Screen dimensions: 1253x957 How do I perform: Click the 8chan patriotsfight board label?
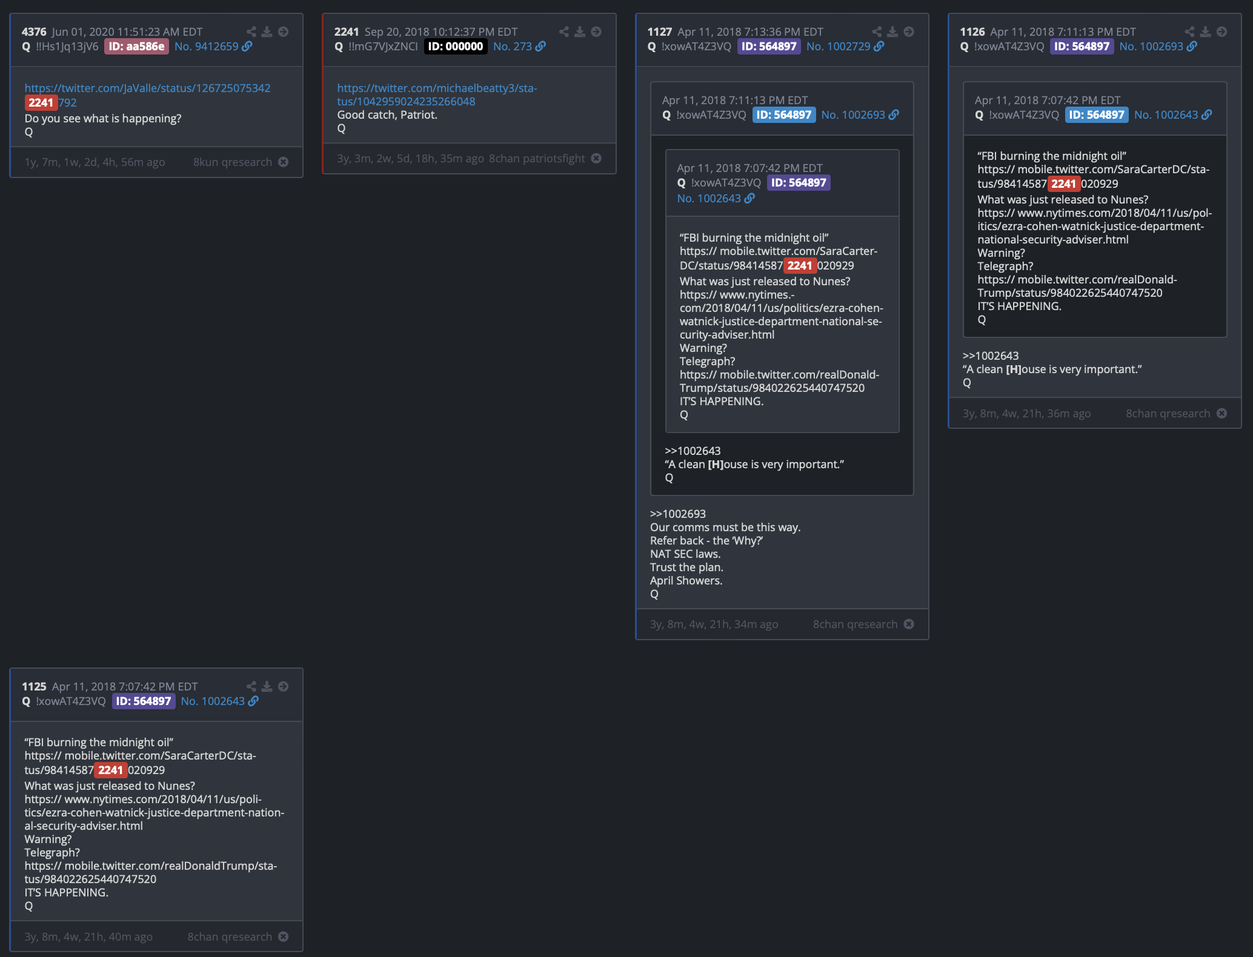point(537,158)
